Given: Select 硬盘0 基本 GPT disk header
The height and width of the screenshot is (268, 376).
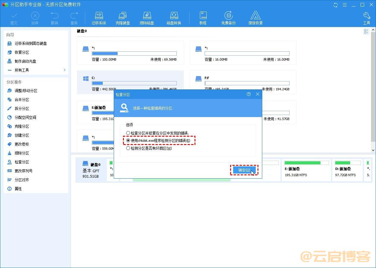Looking at the screenshot, I should [x=91, y=170].
